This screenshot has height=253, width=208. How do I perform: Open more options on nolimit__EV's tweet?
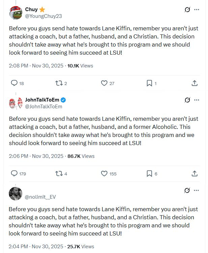click(197, 190)
